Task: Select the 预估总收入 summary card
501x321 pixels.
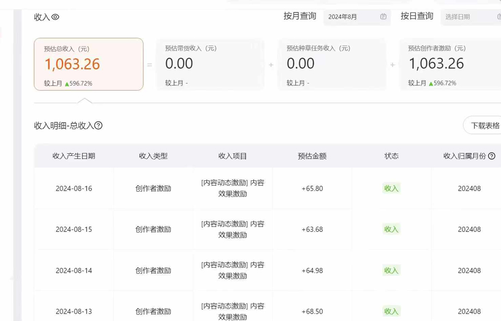Action: tap(88, 64)
